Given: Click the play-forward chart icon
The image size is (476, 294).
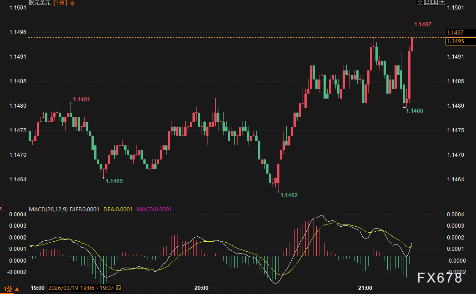Looking at the screenshot, I should 435,2.
